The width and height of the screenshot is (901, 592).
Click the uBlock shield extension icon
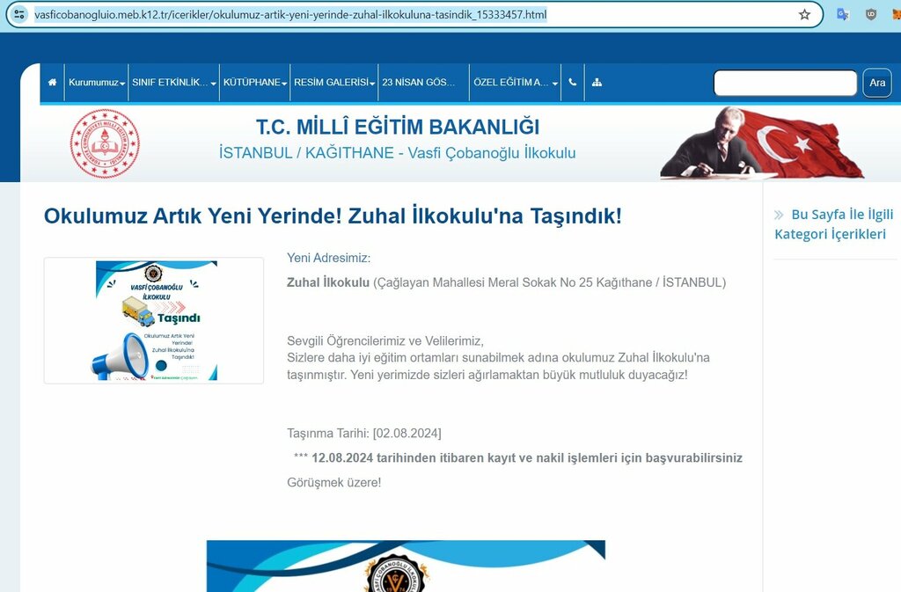(x=871, y=15)
